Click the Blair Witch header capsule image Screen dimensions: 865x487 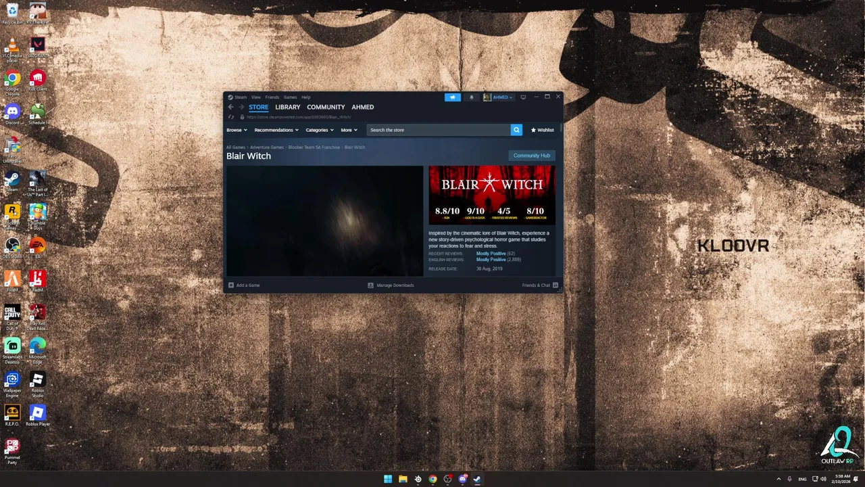pyautogui.click(x=492, y=195)
